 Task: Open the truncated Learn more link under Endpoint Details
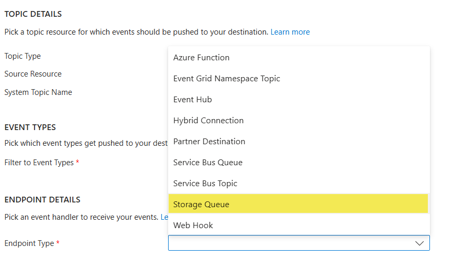[x=164, y=217]
